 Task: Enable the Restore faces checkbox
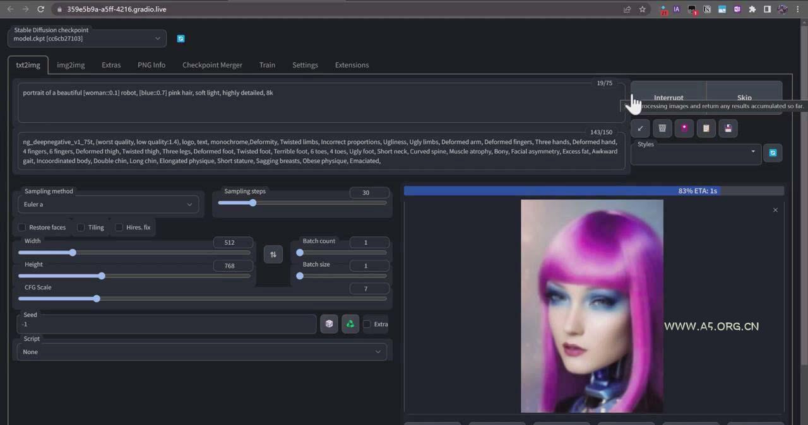pos(22,227)
